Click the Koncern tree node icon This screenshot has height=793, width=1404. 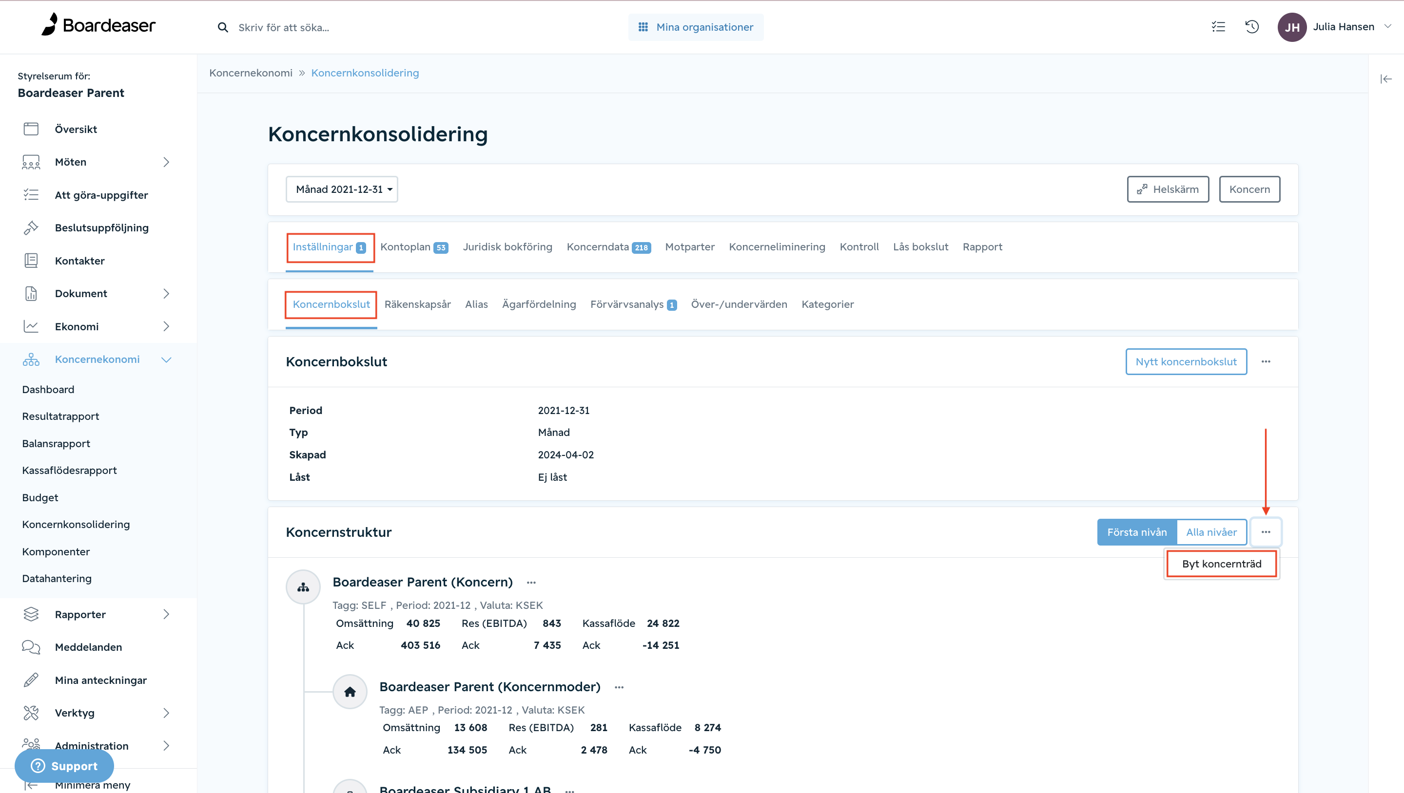pyautogui.click(x=303, y=587)
